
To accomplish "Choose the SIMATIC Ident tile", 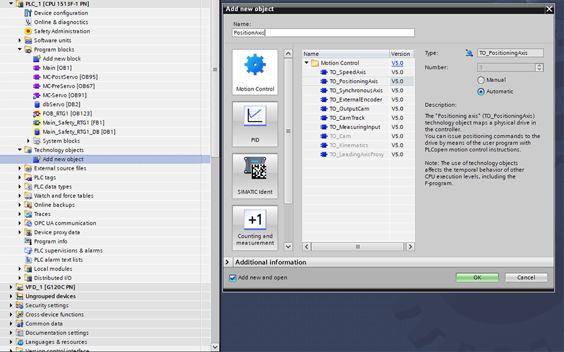I will click(x=255, y=176).
